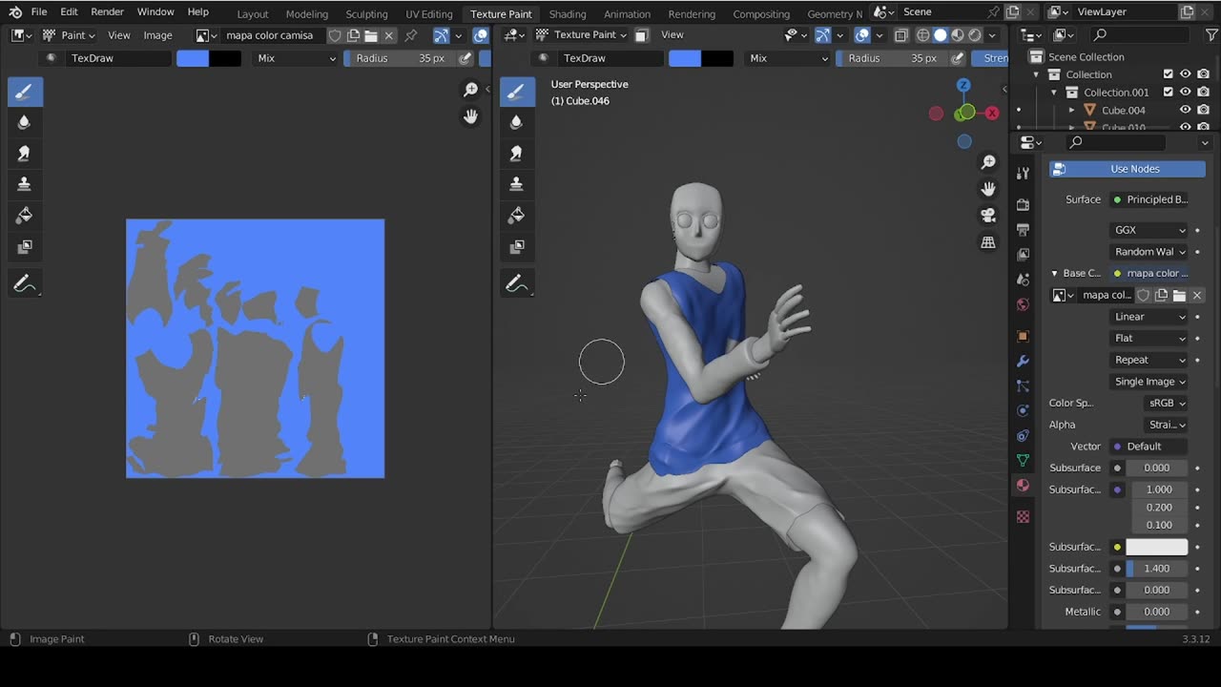Screen dimensions: 1221x687
Task: Click the white Subsurface color swatch
Action: click(x=1157, y=547)
